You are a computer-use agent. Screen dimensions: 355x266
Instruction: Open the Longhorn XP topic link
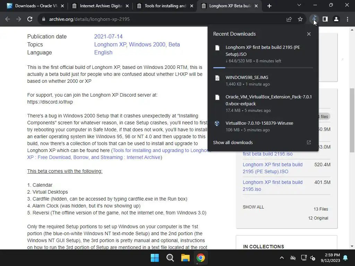click(x=110, y=44)
